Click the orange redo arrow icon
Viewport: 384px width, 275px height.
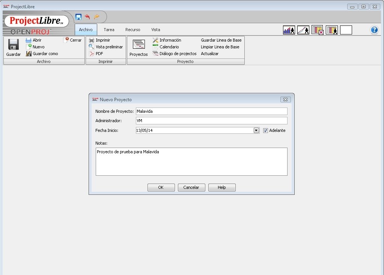tap(96, 16)
